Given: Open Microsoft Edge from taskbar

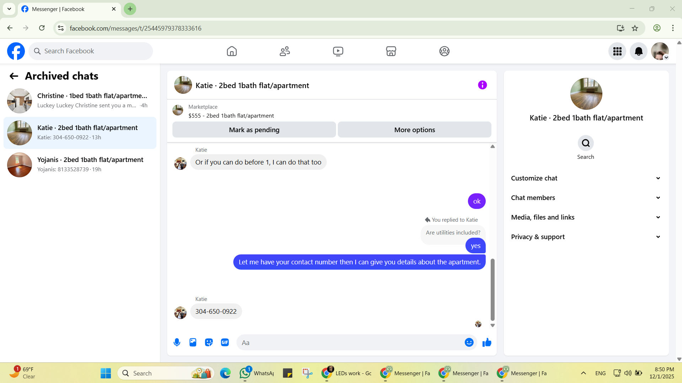Looking at the screenshot, I should coord(225,373).
